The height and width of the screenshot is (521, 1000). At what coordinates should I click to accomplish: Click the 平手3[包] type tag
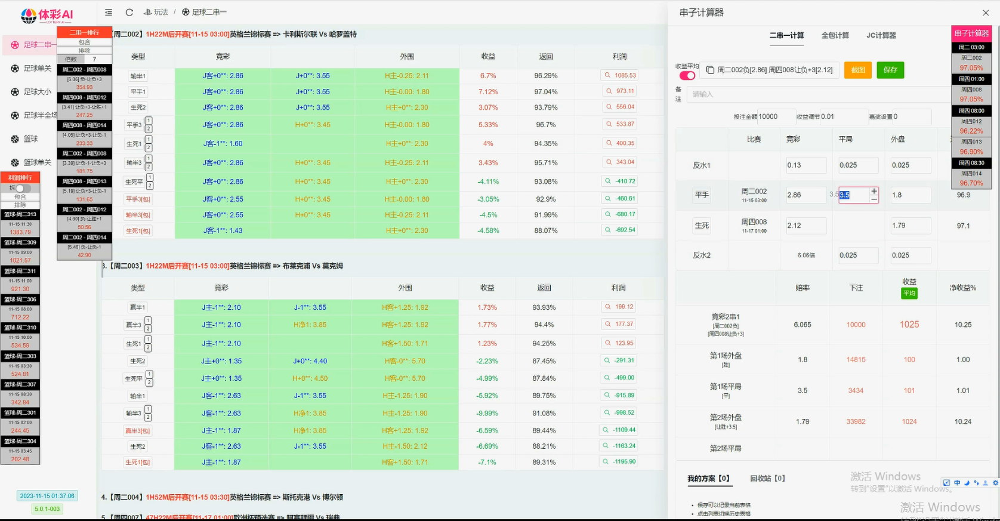138,199
